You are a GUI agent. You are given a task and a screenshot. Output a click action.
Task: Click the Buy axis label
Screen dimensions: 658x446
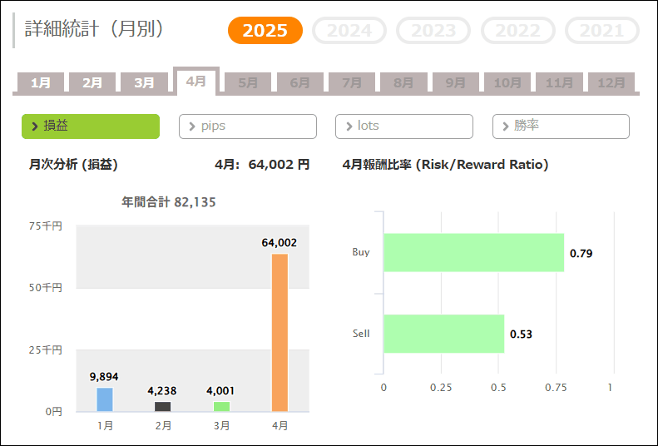(x=361, y=252)
